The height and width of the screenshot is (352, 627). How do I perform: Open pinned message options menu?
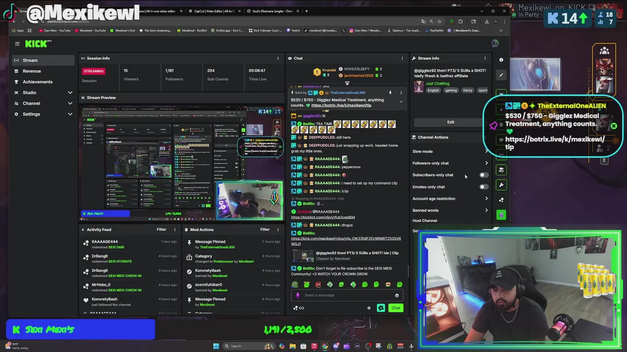[x=401, y=92]
